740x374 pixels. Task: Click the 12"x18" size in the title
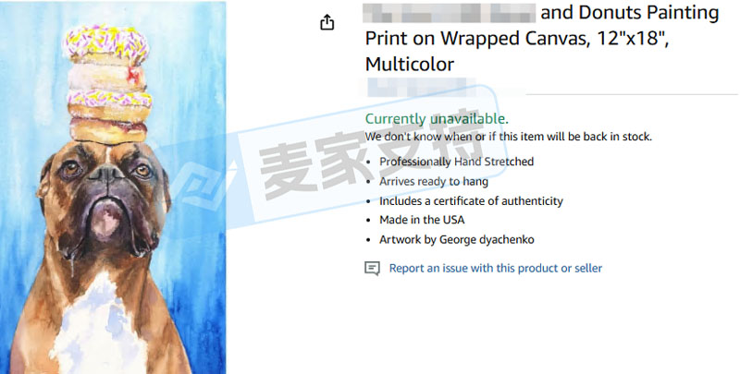pos(633,39)
